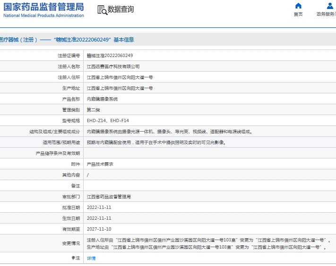Image resolution: width=336 pixels, height=266 pixels.
Task: Click the 批准日期 label
Action: coord(71,208)
